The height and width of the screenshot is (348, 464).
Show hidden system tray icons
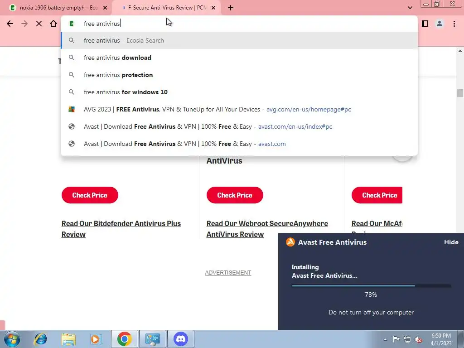pyautogui.click(x=385, y=339)
